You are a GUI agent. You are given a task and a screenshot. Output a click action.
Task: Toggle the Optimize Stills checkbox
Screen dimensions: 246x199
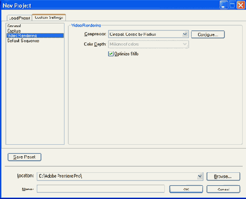pos(110,54)
